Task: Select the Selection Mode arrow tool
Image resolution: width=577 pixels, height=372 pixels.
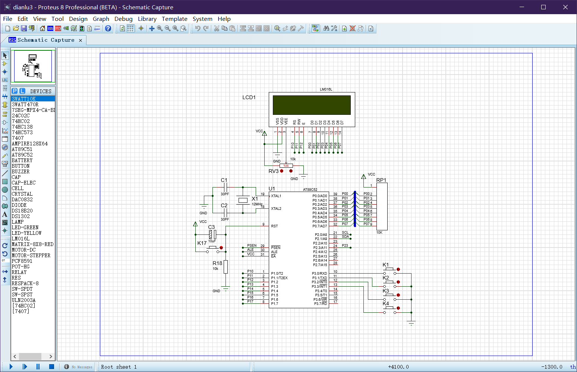Action: click(5, 56)
